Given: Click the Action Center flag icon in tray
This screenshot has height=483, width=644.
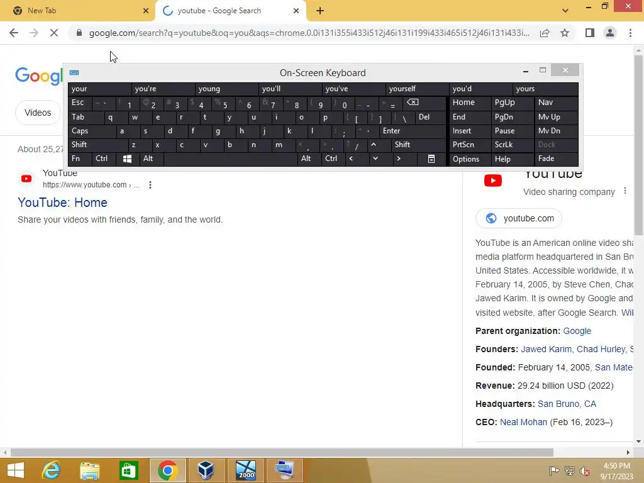Looking at the screenshot, I should coord(554,471).
